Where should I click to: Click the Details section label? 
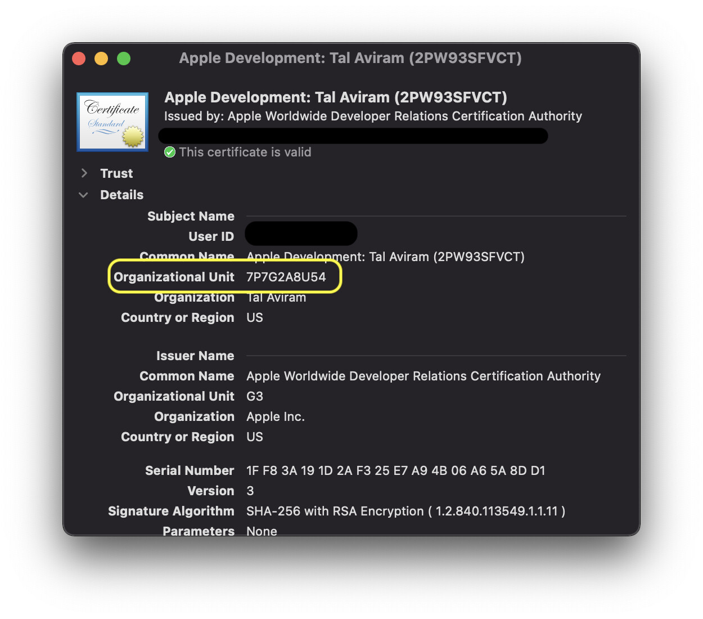pyautogui.click(x=121, y=195)
